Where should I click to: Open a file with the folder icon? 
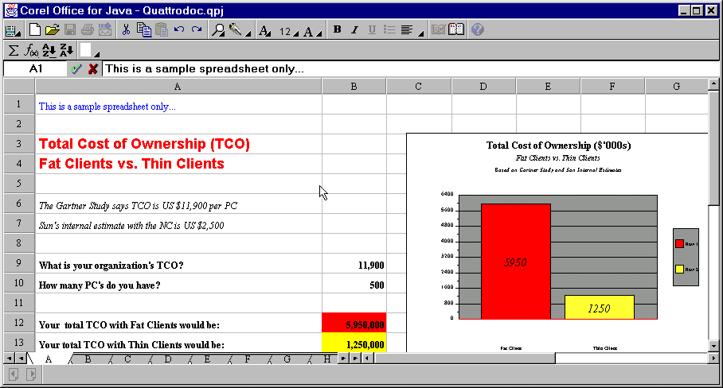coord(52,30)
